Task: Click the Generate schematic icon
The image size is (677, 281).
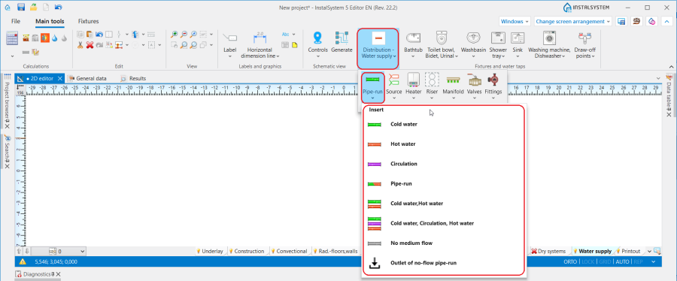Action: (342, 38)
